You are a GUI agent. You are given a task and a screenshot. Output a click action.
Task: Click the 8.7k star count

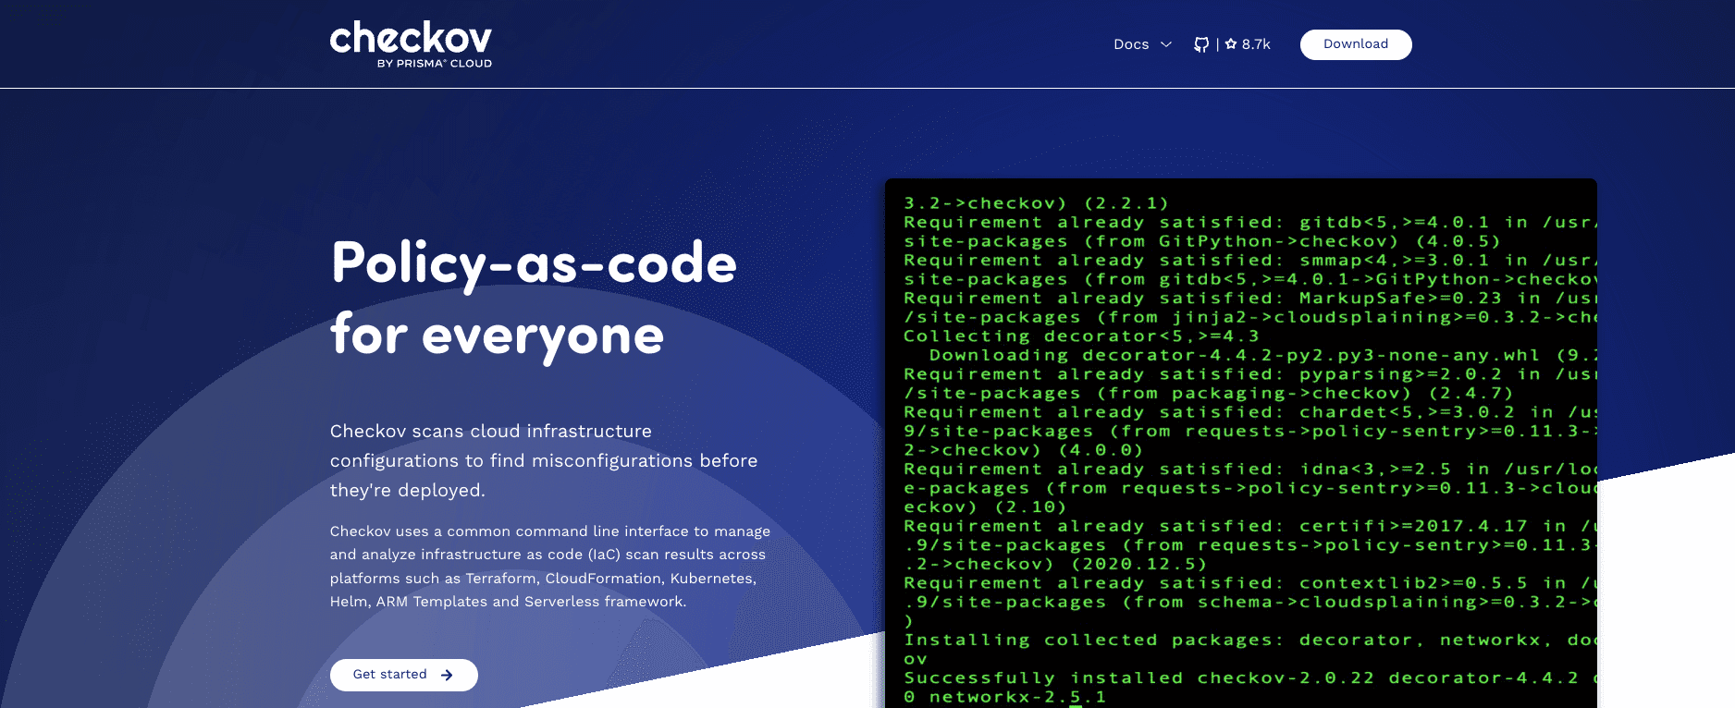[1256, 44]
